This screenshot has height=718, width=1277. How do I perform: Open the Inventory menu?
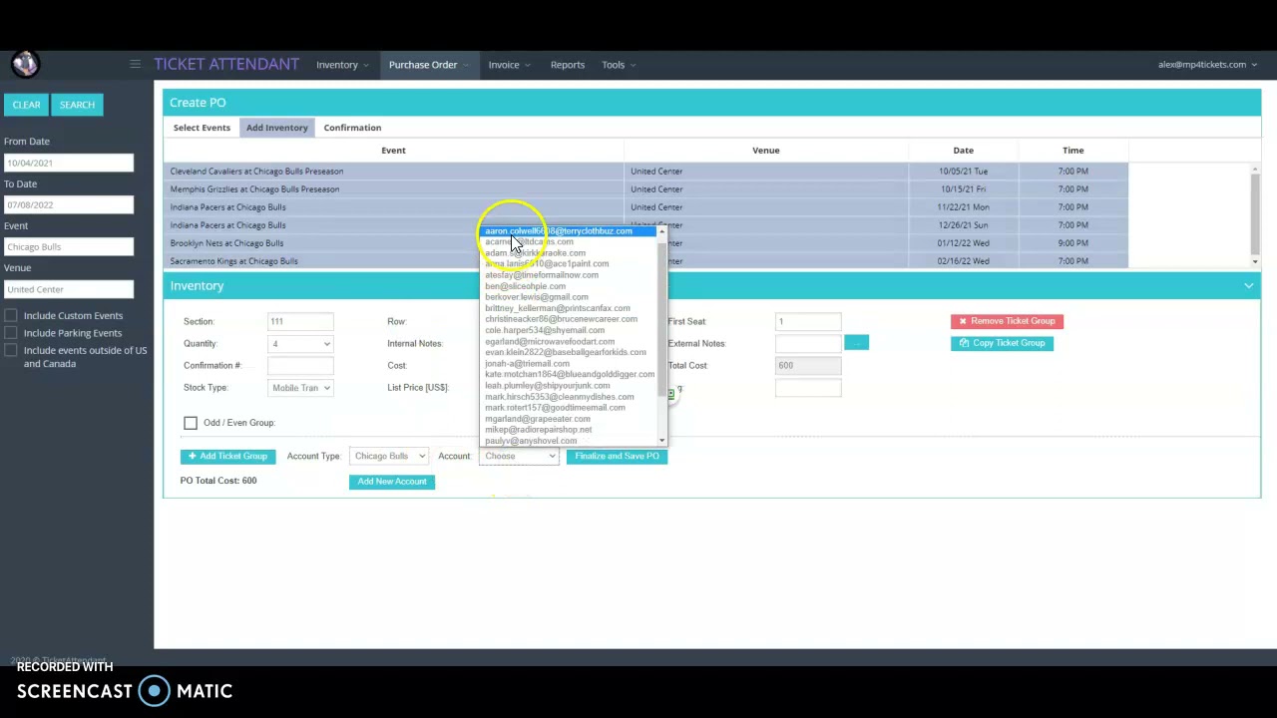tap(342, 65)
